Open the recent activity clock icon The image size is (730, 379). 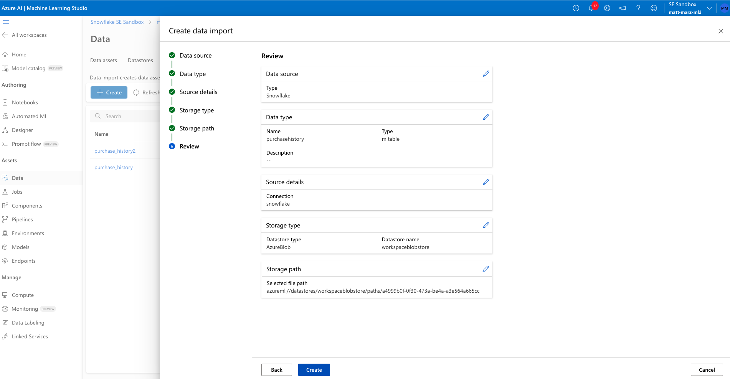576,8
